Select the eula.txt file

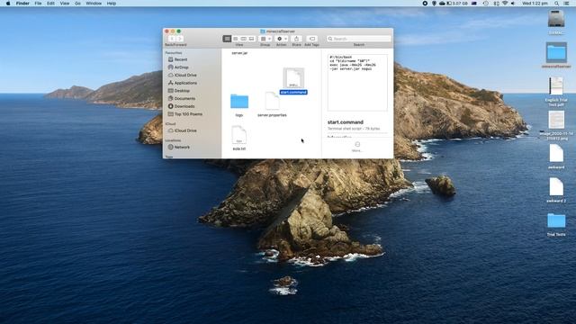[x=238, y=135]
